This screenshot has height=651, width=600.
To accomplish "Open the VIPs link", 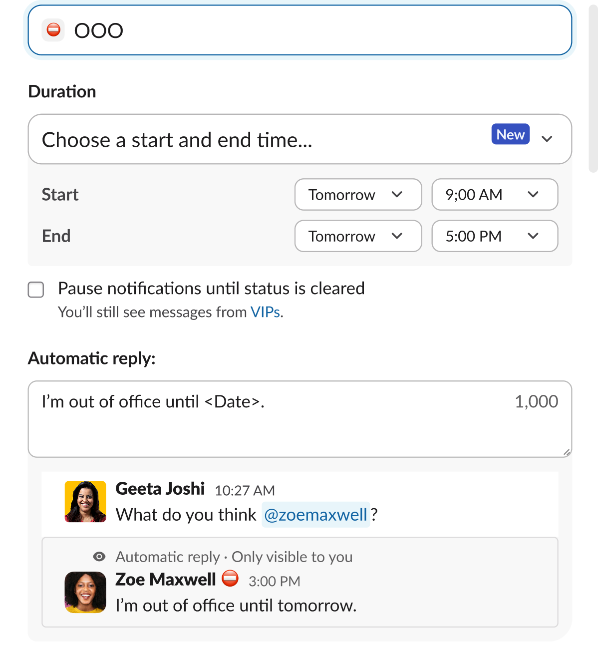I will click(x=265, y=312).
